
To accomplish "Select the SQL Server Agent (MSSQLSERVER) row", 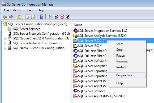I will 102,96.
